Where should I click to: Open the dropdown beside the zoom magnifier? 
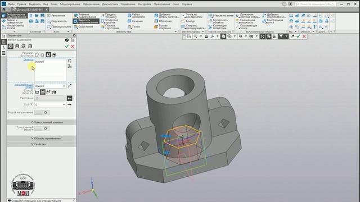click(x=201, y=36)
